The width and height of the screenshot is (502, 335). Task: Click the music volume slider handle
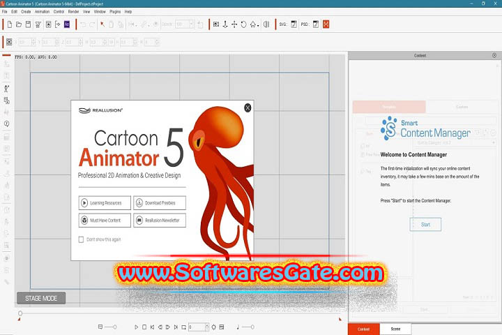pyautogui.click(x=252, y=327)
